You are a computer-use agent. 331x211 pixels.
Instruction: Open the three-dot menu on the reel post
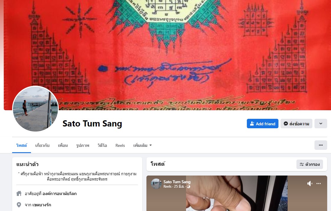[x=319, y=184]
